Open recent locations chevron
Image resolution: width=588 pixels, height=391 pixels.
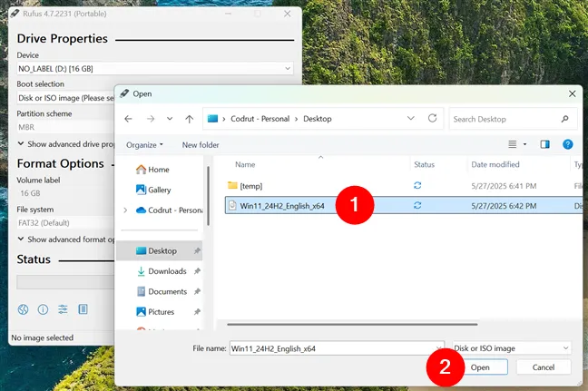[170, 119]
